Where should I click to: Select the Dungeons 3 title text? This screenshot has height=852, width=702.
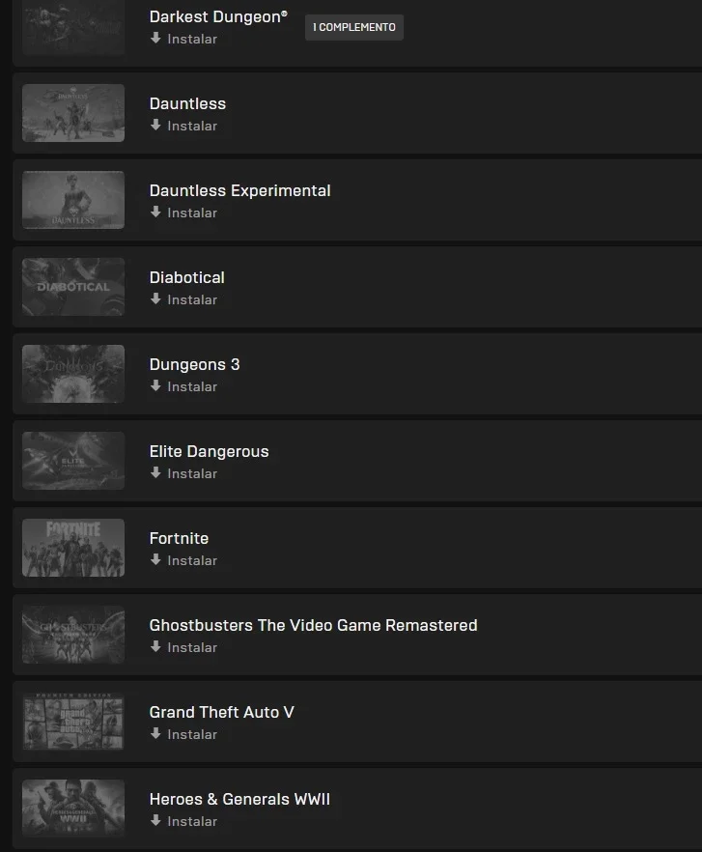194,364
